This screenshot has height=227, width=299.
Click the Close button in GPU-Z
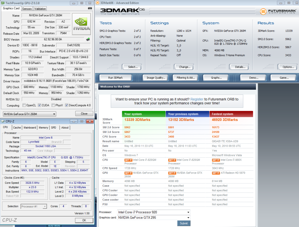(84, 114)
